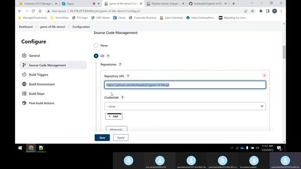Open Corporate Directory bookmark

pos(143,18)
